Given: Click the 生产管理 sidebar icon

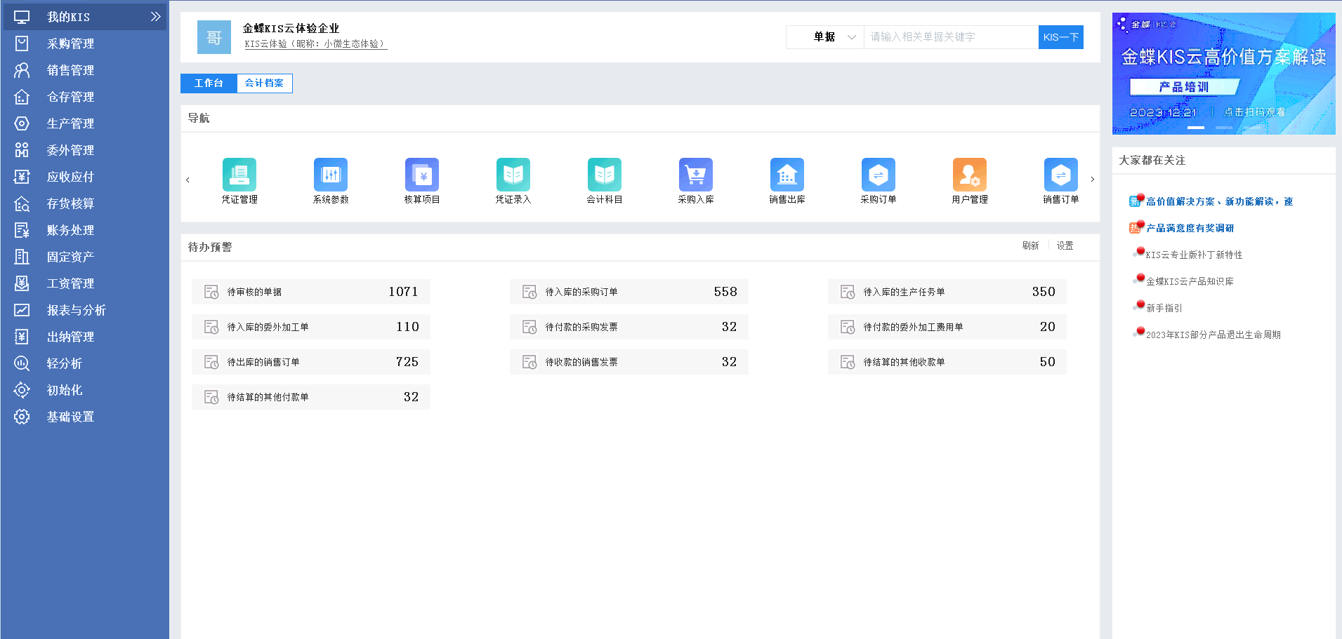Looking at the screenshot, I should pyautogui.click(x=22, y=123).
